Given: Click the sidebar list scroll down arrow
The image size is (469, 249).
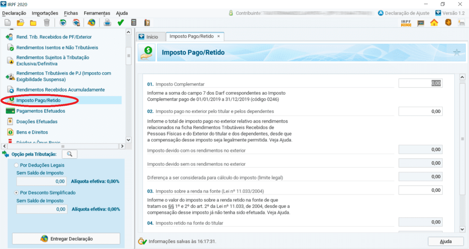Looking at the screenshot, I should pos(128,140).
